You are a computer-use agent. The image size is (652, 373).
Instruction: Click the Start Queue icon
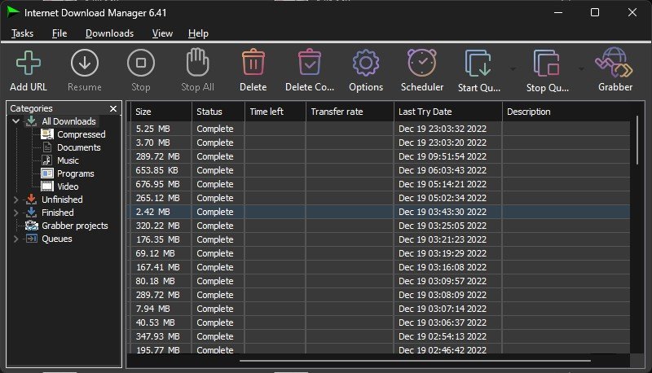tap(478, 64)
